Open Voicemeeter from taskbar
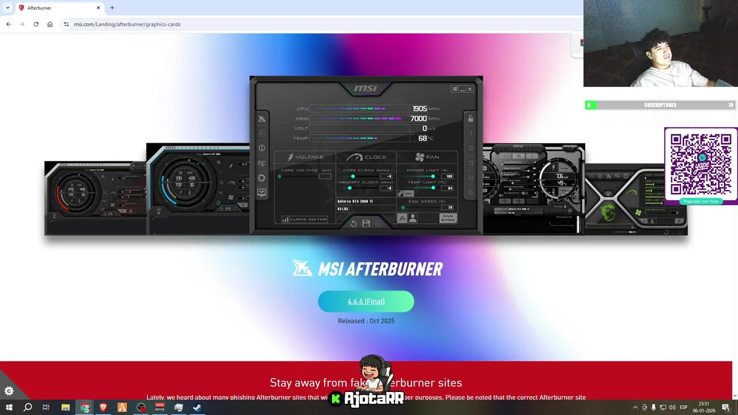 pyautogui.click(x=160, y=408)
